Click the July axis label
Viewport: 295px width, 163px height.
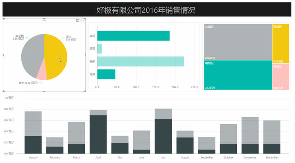pos(163,158)
